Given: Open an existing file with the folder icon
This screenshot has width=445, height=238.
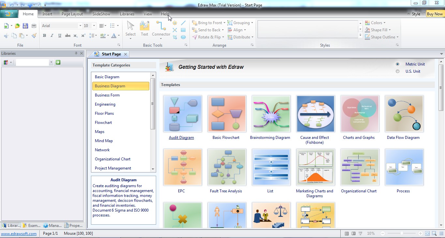Looking at the screenshot, I should tap(17, 26).
